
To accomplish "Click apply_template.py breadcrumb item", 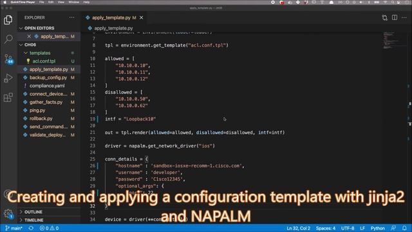I will tap(113, 28).
